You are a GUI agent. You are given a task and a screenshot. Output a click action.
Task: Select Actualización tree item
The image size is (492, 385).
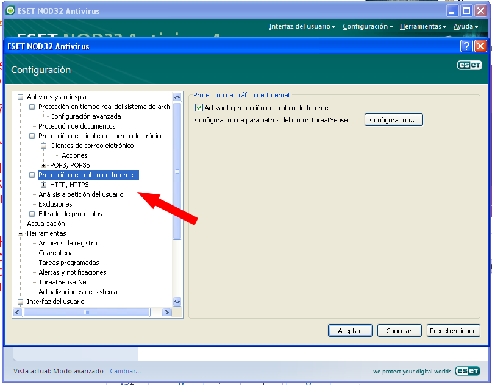(x=46, y=224)
